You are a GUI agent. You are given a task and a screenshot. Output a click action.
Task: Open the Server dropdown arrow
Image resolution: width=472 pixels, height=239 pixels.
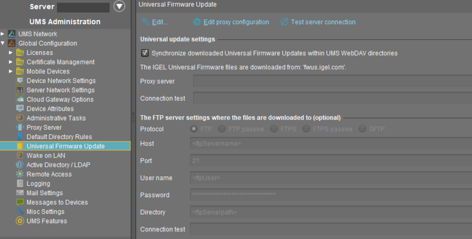[x=119, y=7]
